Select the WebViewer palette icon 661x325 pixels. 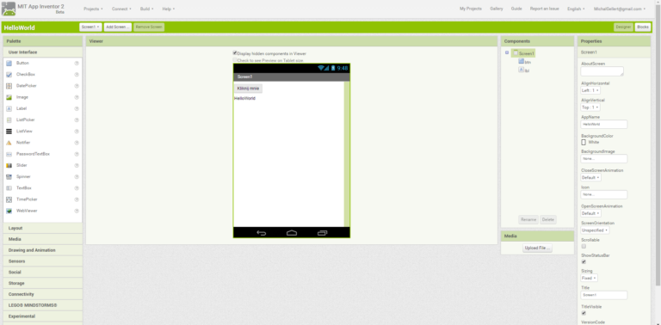click(9, 211)
